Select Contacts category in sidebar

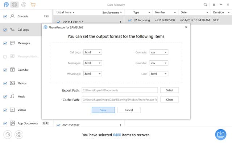point(26,16)
